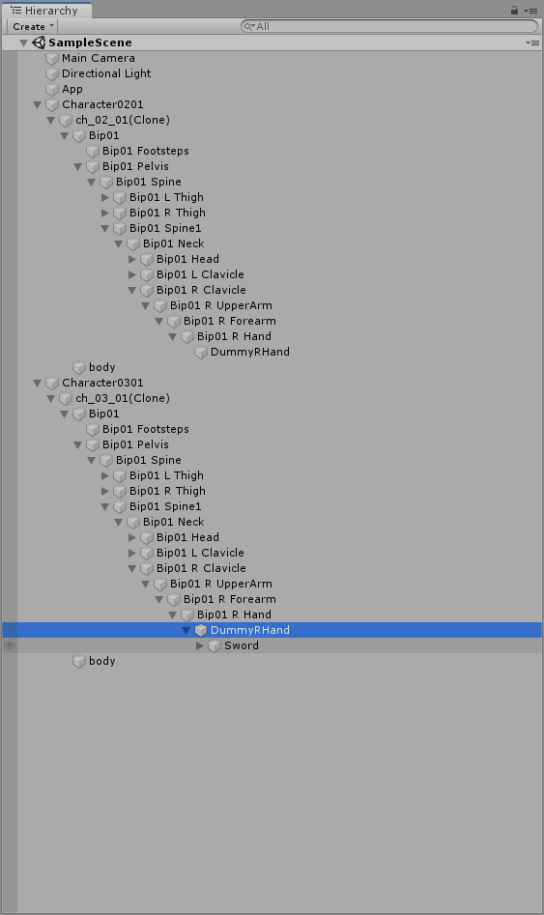544x915 pixels.
Task: Select the Character0201 object
Action: (102, 104)
